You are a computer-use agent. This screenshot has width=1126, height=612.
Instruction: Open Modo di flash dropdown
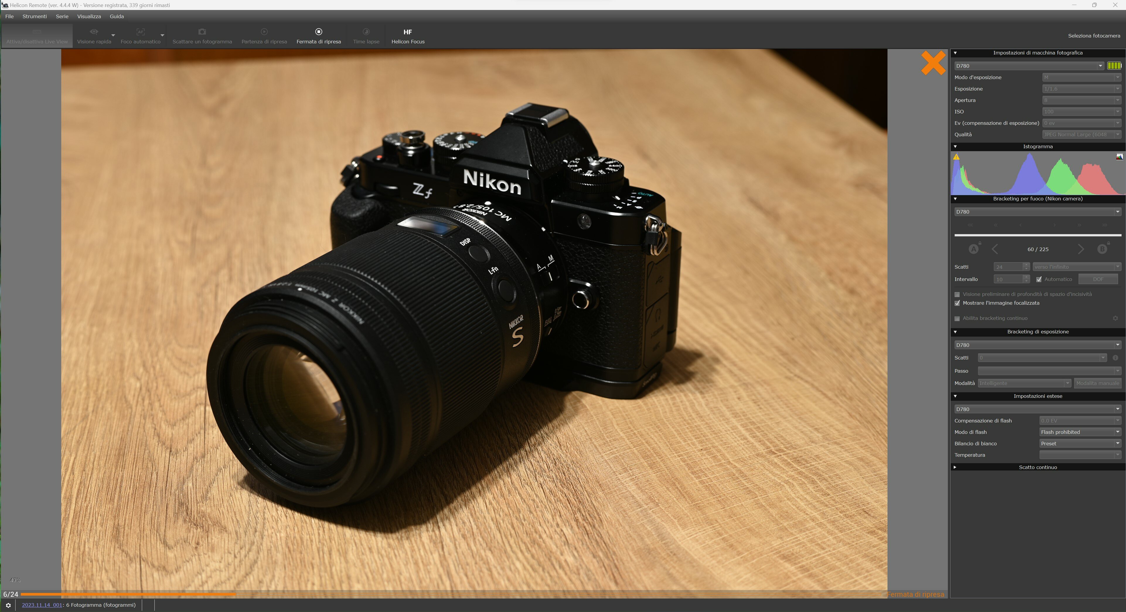tap(1080, 432)
